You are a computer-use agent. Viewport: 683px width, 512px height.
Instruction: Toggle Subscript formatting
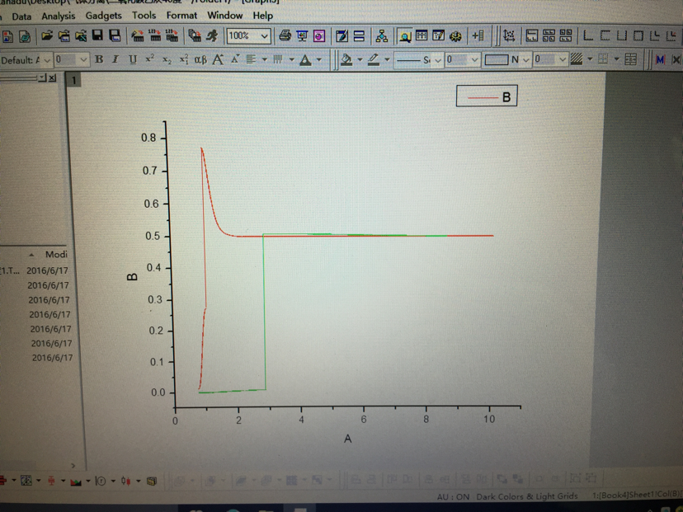pos(167,59)
